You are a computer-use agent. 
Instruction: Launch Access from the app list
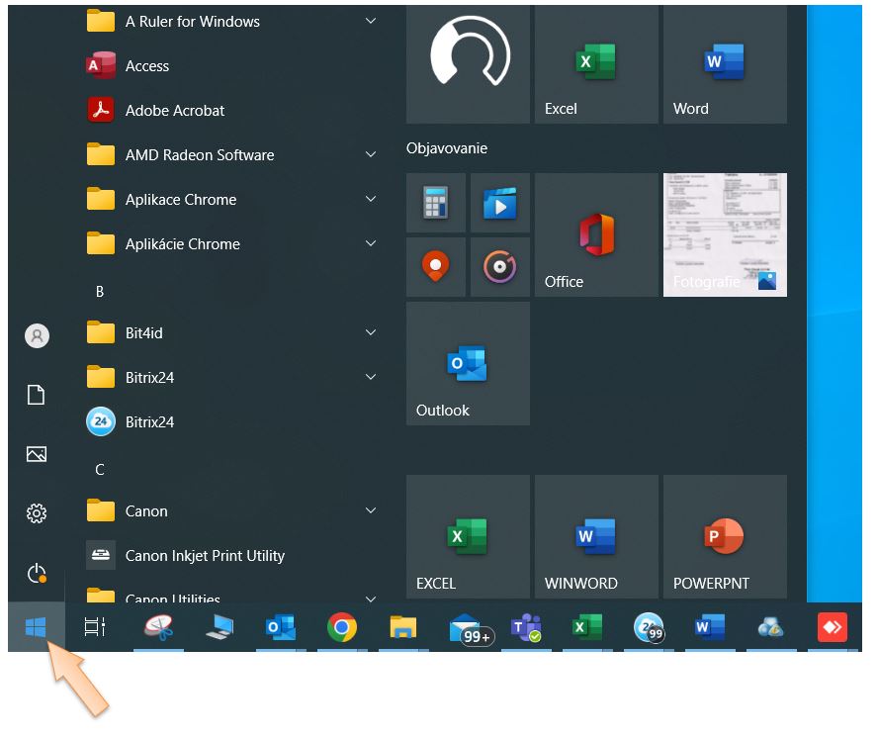[147, 66]
